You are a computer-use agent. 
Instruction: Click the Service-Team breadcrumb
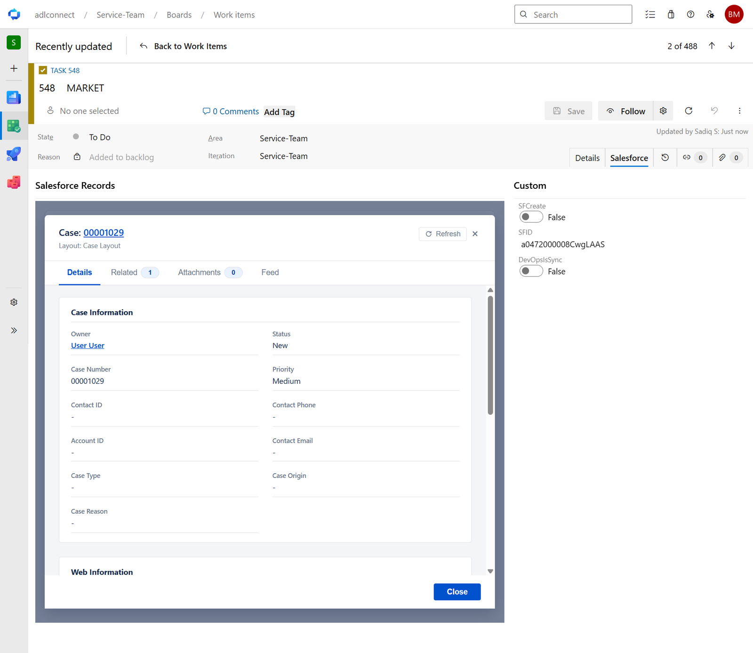coord(120,15)
